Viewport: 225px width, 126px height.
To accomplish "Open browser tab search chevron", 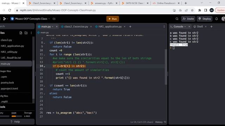I will coord(201,3).
